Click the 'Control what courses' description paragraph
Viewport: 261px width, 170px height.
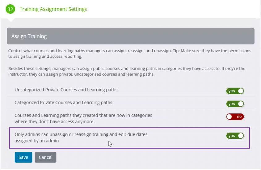pyautogui.click(x=130, y=53)
